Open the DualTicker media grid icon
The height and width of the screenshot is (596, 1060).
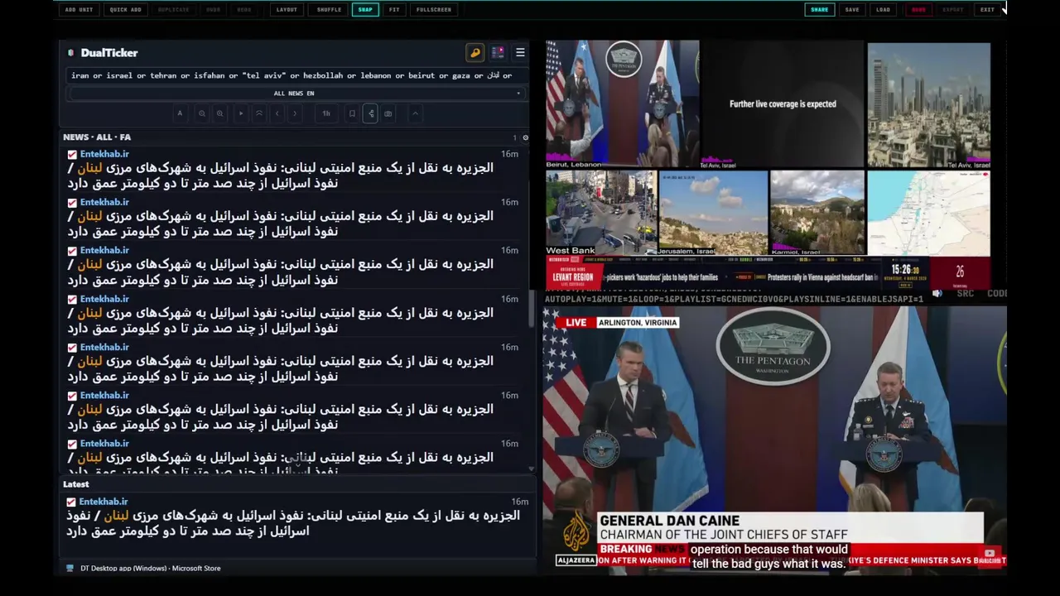tap(498, 53)
